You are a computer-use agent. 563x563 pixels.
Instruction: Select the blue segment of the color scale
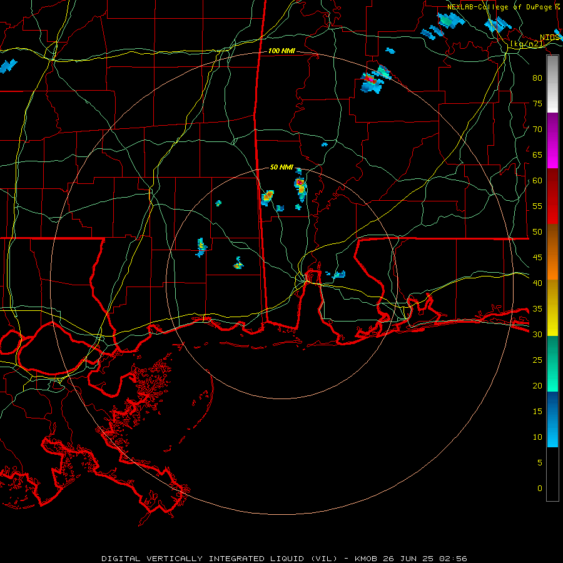[x=552, y=419]
